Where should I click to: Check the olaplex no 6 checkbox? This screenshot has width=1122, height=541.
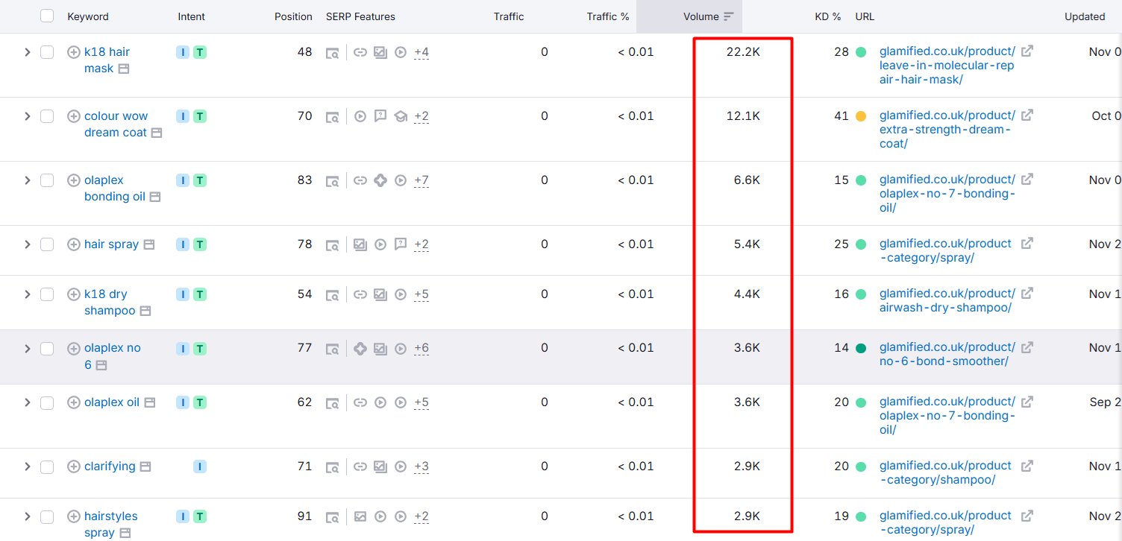click(x=47, y=349)
